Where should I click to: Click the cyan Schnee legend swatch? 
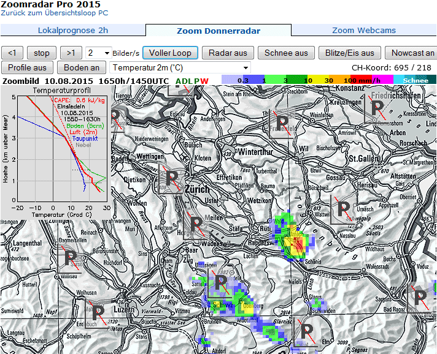415,80
